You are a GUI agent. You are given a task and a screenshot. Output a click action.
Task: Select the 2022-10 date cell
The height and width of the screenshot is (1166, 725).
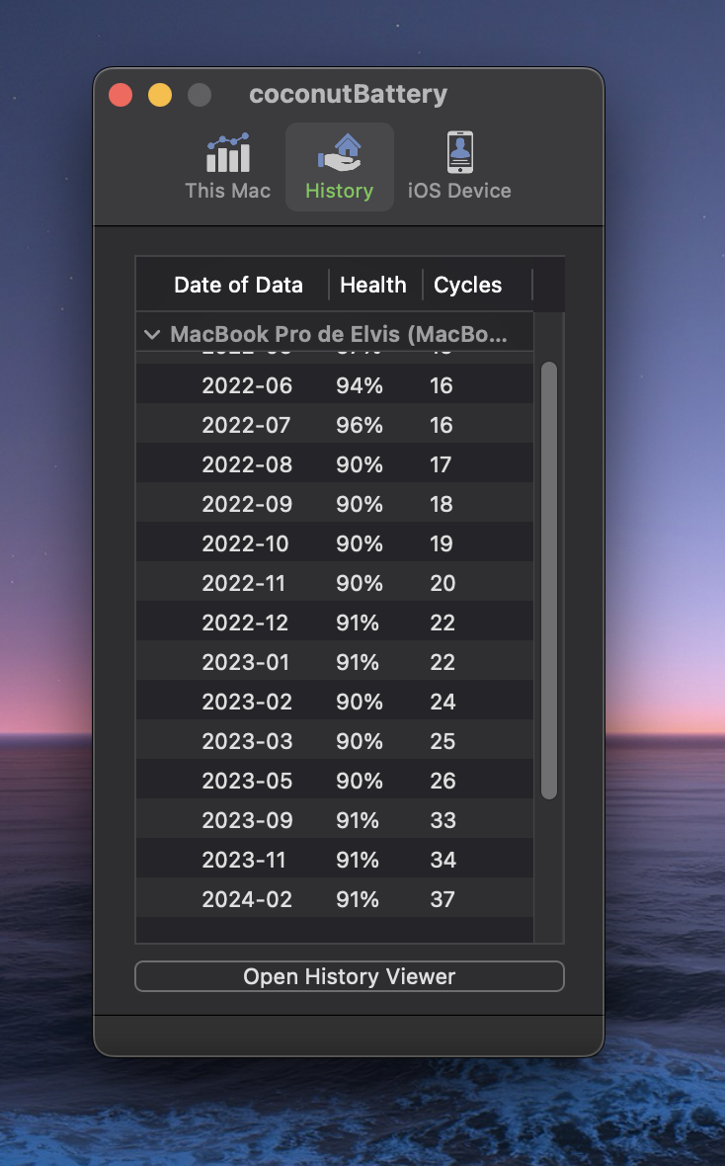(x=245, y=543)
